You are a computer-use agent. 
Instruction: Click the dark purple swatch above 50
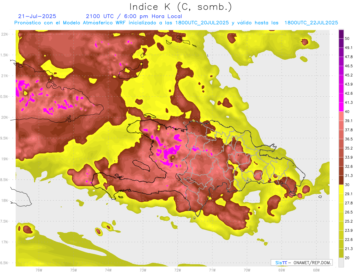point(341,34)
